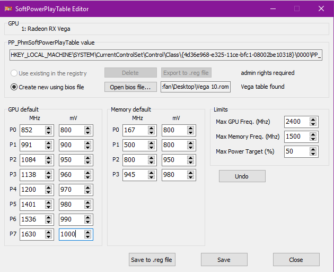This screenshot has width=334, height=272.
Task: Click the Export to .reg file button
Action: coord(186,73)
